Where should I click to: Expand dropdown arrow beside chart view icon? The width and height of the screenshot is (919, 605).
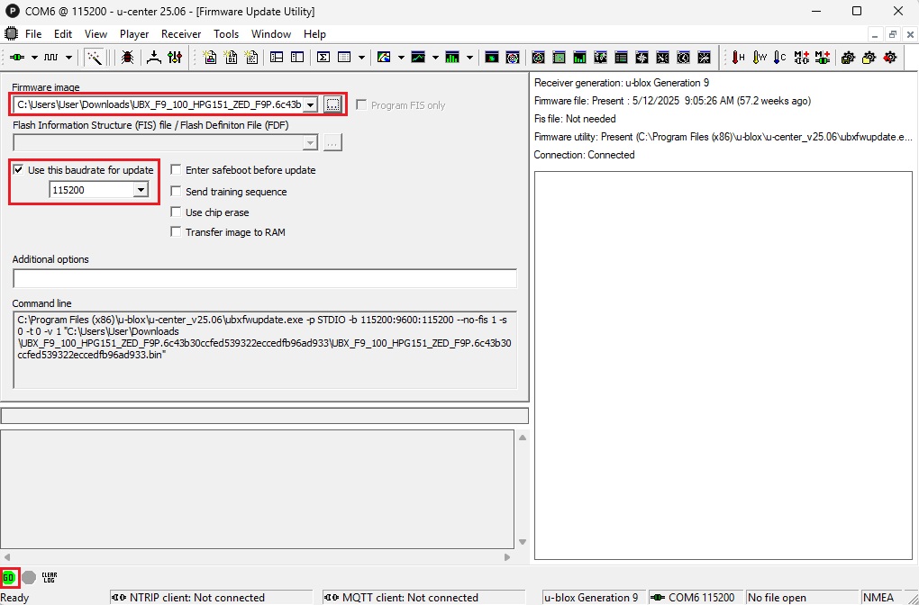point(435,58)
